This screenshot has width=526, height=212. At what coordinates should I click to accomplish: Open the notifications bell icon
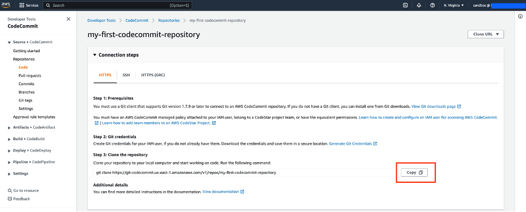point(419,6)
